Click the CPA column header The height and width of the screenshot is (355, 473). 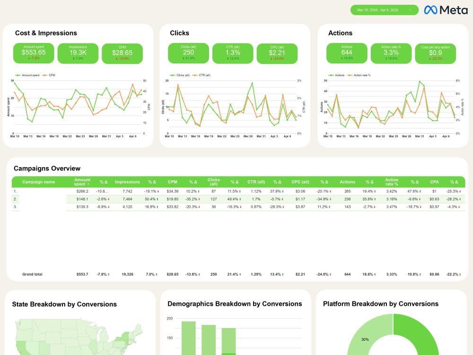[434, 182]
